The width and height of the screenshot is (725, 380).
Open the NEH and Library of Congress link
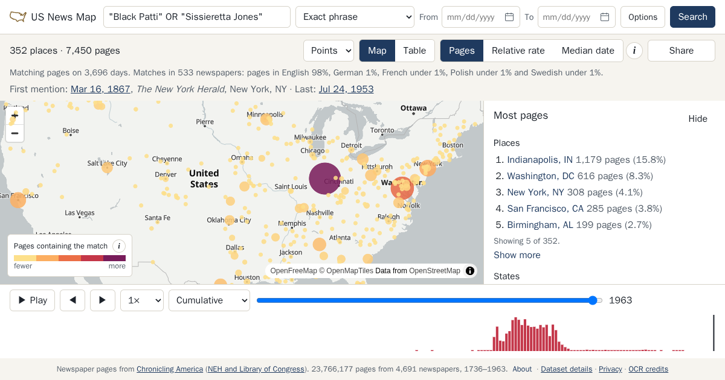click(x=256, y=369)
